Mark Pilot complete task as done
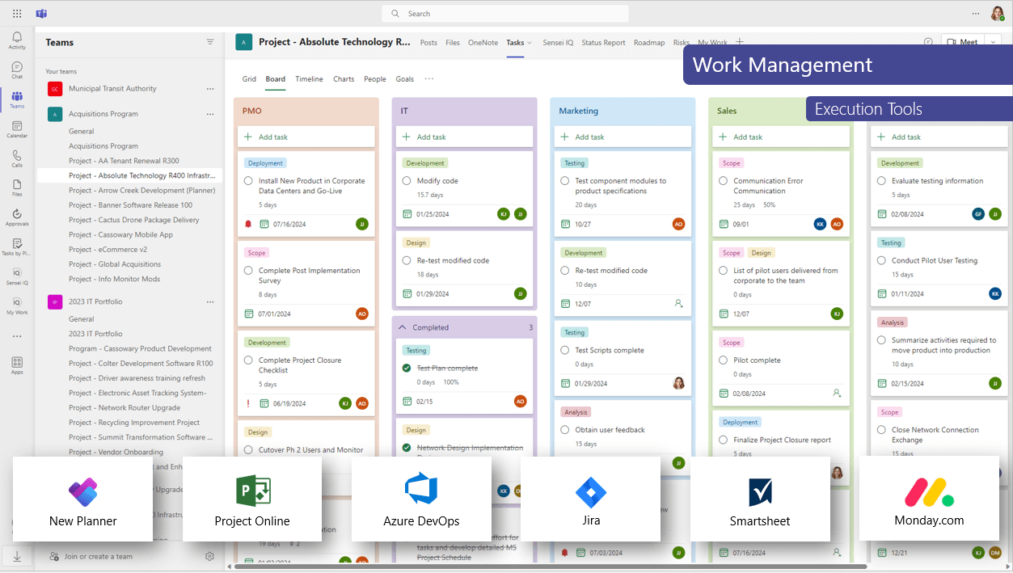The width and height of the screenshot is (1013, 573). [724, 360]
